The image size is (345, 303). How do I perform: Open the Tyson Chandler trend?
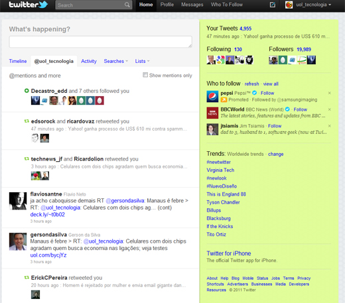223,202
